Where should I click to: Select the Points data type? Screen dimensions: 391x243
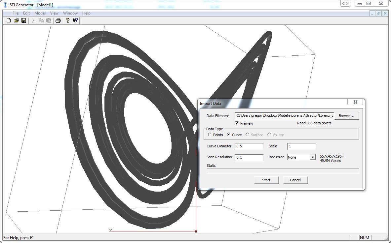click(x=210, y=135)
